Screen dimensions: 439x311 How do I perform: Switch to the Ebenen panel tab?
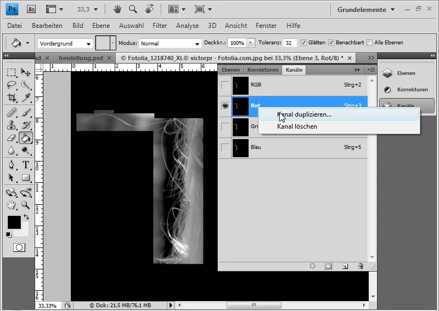point(230,70)
